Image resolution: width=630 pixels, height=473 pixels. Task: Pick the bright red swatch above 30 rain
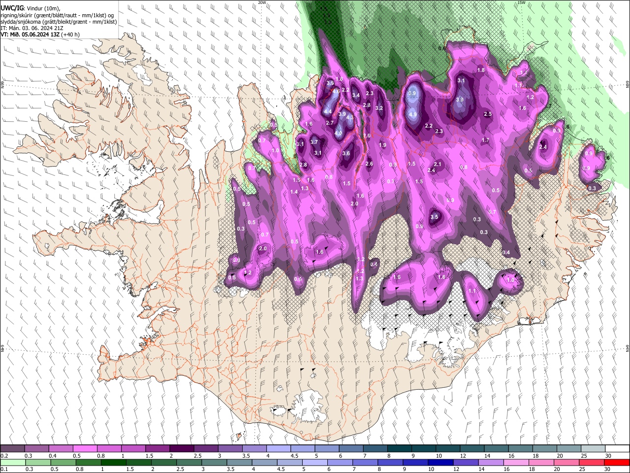pos(616,462)
